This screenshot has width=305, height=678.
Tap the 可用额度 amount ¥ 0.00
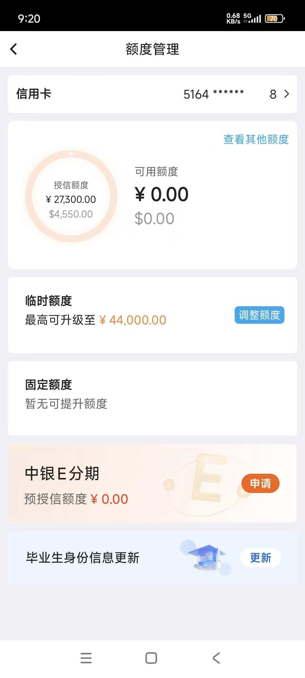tap(162, 194)
